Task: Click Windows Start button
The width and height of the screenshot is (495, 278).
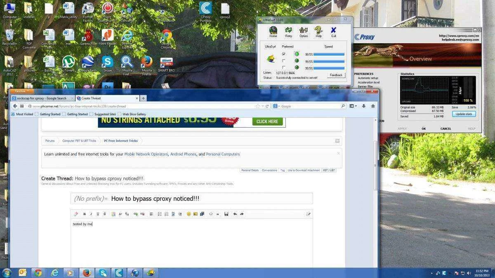Action: pos(7,273)
